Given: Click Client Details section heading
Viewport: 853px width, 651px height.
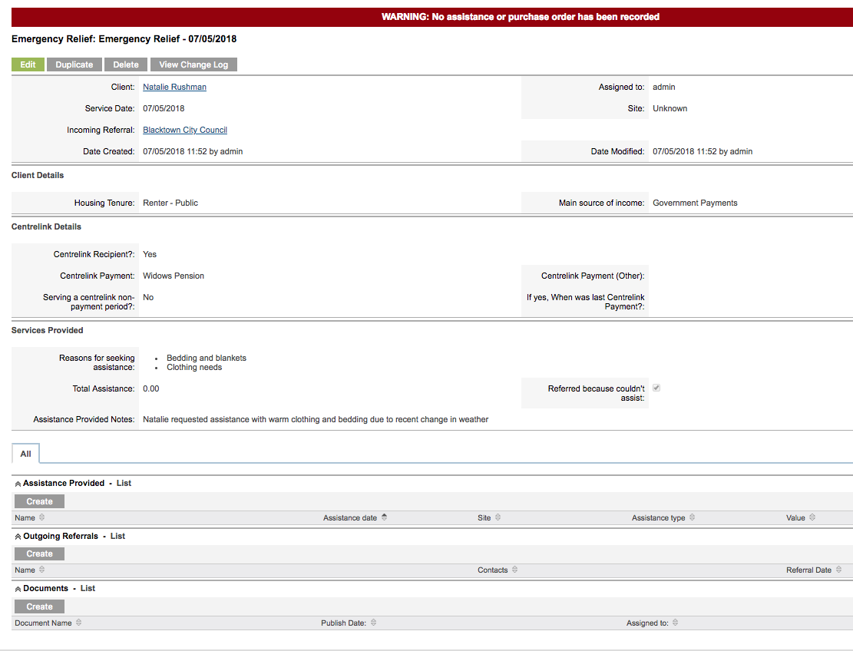Looking at the screenshot, I should tap(38, 175).
